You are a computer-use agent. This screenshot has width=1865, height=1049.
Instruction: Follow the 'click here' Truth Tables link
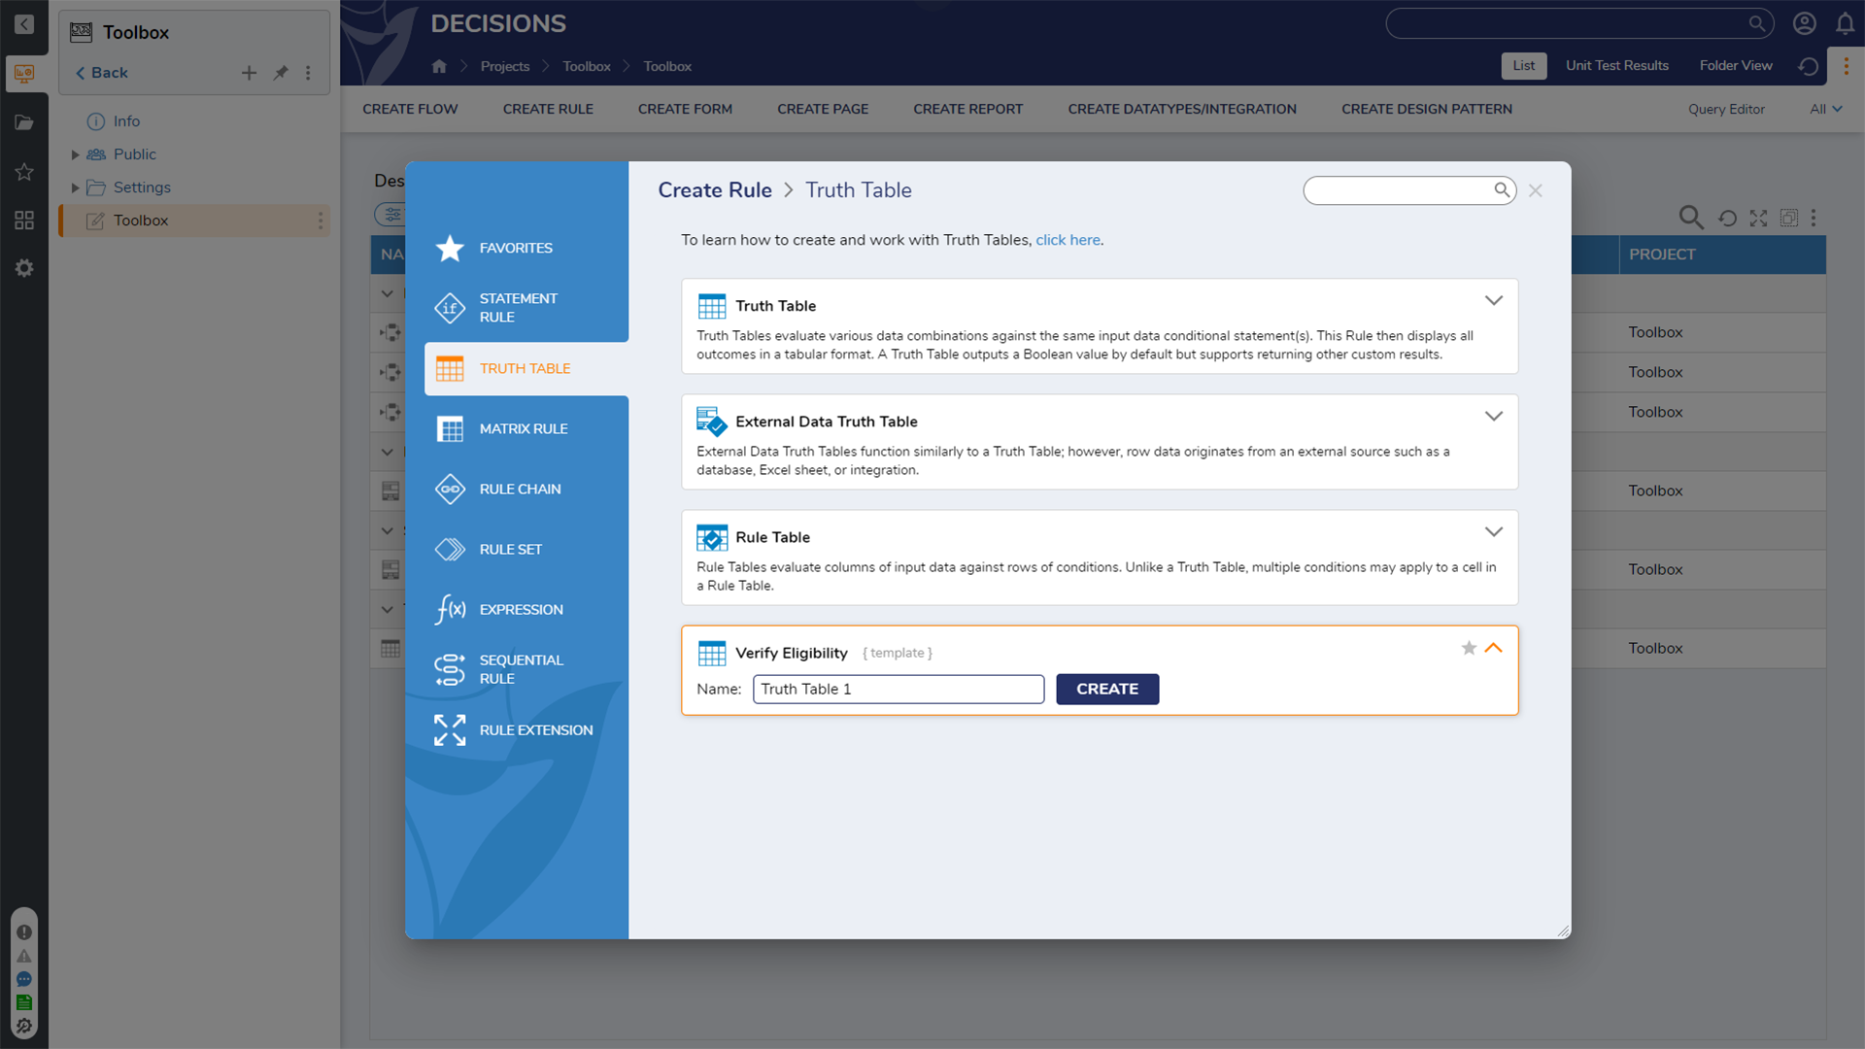click(x=1068, y=240)
